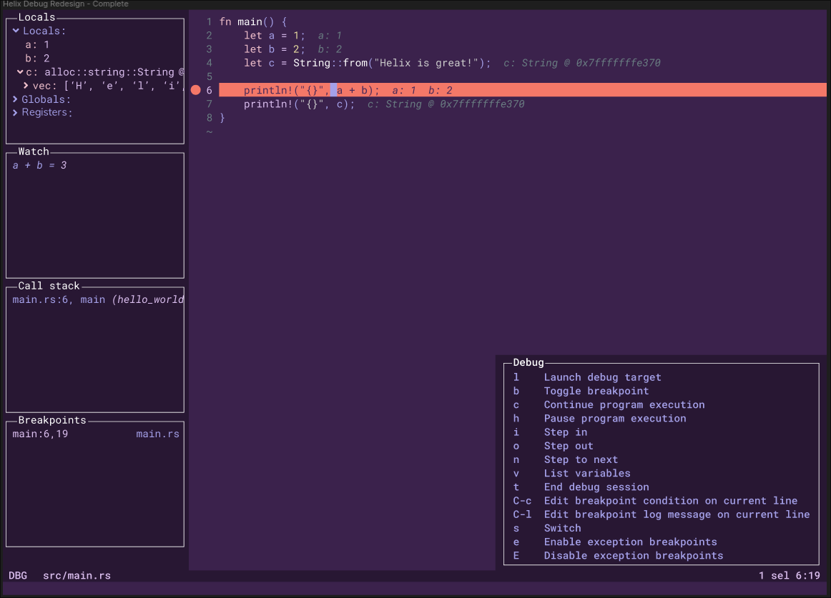Click src/main.rs in status bar
Image resolution: width=831 pixels, height=598 pixels.
coord(77,575)
